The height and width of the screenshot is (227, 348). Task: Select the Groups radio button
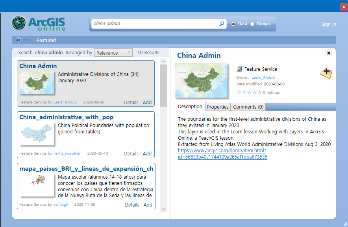click(252, 24)
